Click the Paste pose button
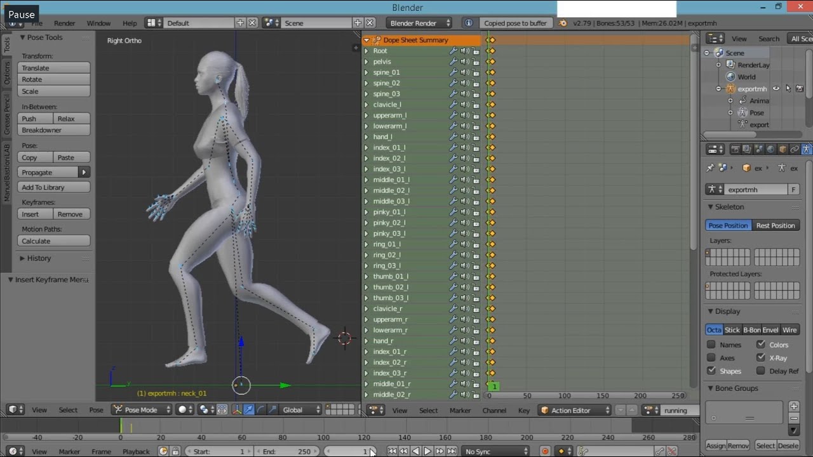Screen dimensions: 813x457 72,157
